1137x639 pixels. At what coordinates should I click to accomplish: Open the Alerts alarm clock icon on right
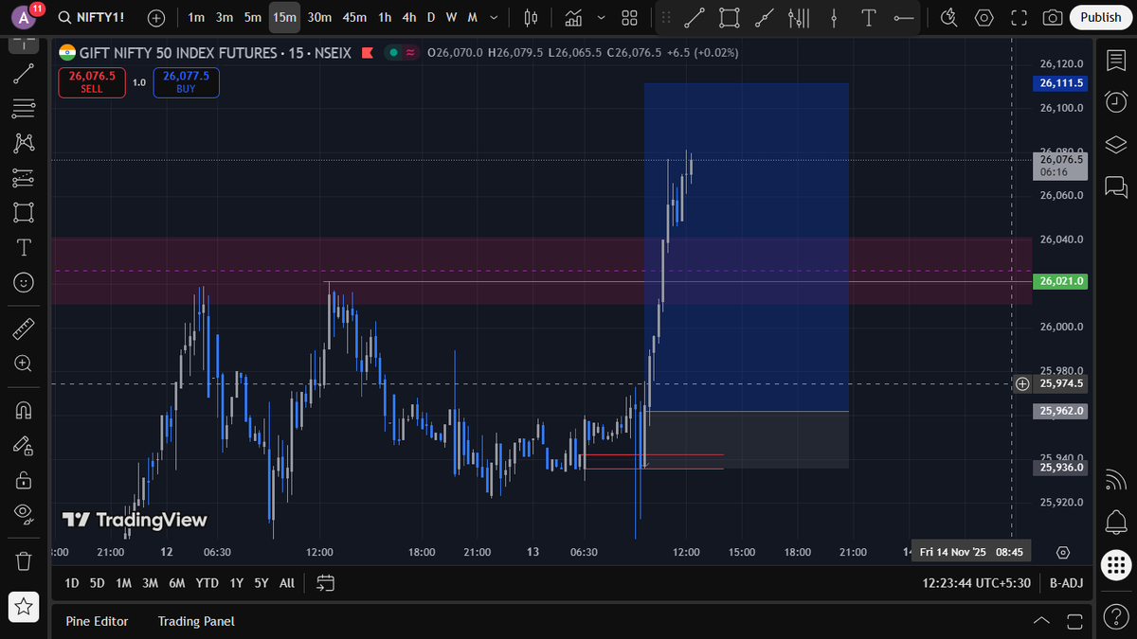(x=1115, y=102)
